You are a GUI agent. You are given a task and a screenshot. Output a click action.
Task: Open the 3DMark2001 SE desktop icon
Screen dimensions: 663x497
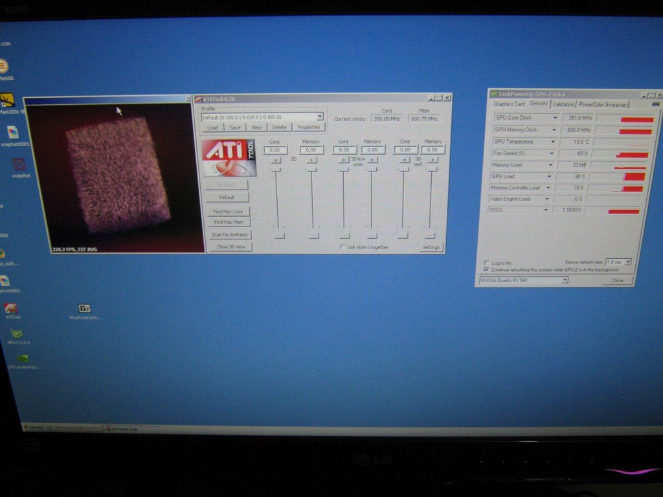(6, 100)
